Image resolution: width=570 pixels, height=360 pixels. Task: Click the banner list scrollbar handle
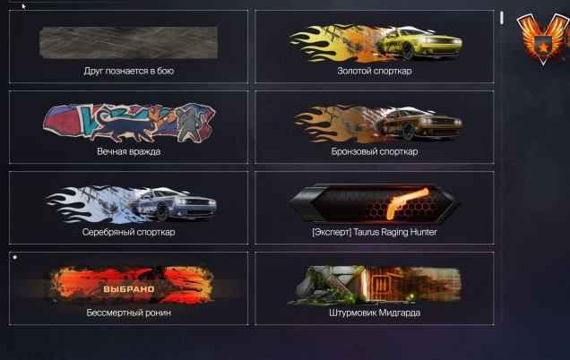pos(502,18)
